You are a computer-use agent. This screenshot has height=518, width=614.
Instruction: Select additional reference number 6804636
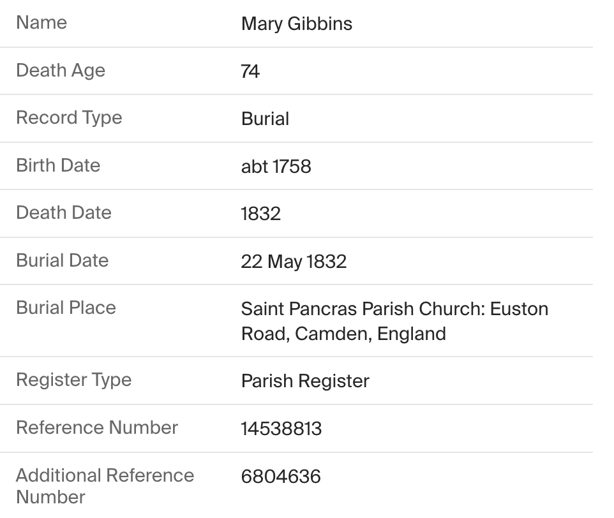point(281,477)
